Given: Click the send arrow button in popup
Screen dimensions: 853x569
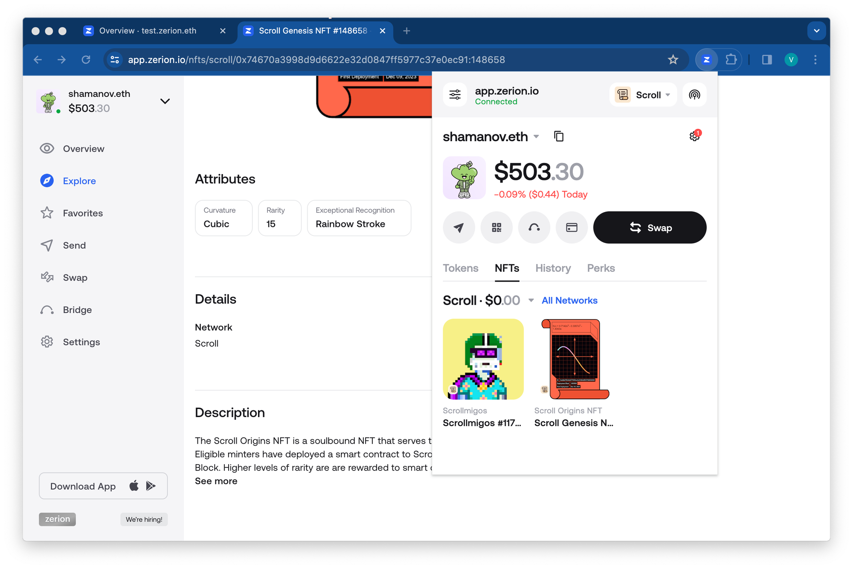Looking at the screenshot, I should tap(459, 227).
